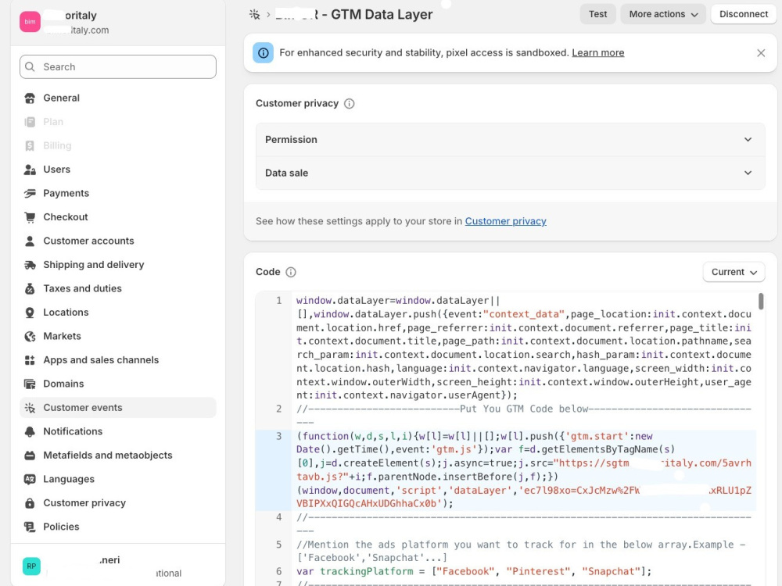This screenshot has height=586, width=782.
Task: Click the info icon next to Code heading
Action: point(291,272)
